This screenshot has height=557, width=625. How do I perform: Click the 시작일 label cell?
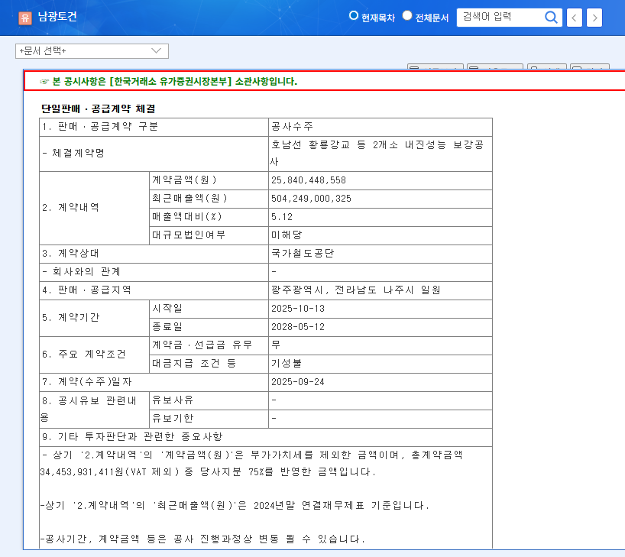tap(209, 309)
